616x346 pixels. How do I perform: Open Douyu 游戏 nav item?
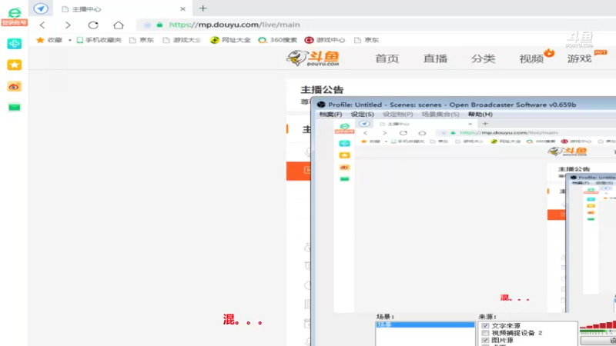579,58
